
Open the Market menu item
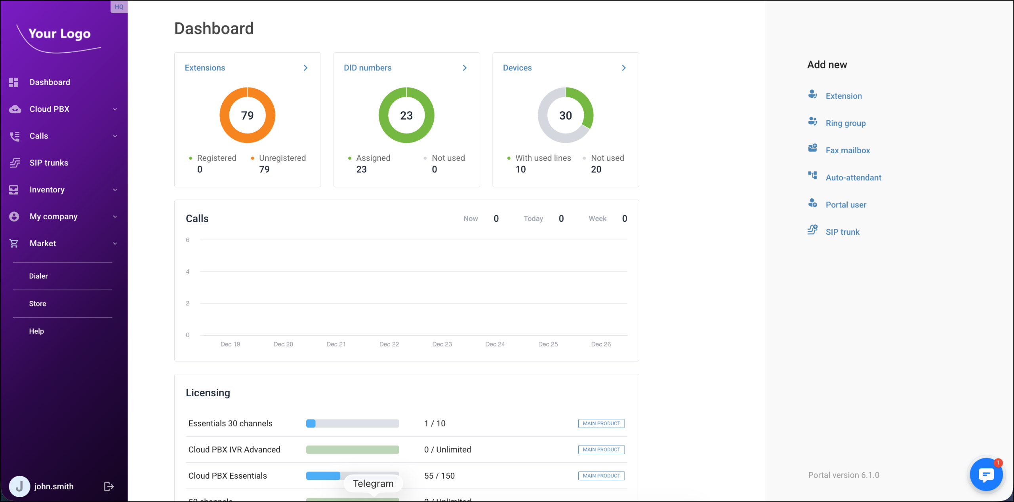coord(43,243)
